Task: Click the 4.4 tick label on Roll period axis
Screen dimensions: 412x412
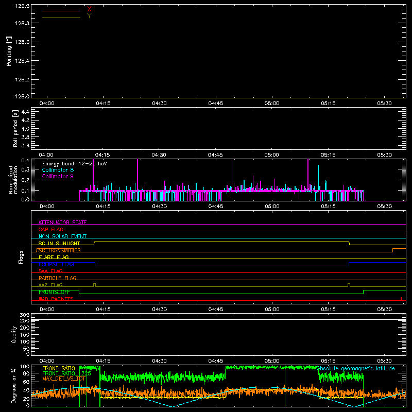Action: pyautogui.click(x=25, y=112)
